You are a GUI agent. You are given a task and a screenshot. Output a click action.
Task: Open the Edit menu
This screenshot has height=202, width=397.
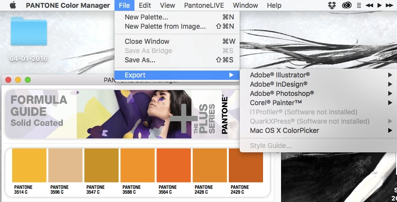145,5
